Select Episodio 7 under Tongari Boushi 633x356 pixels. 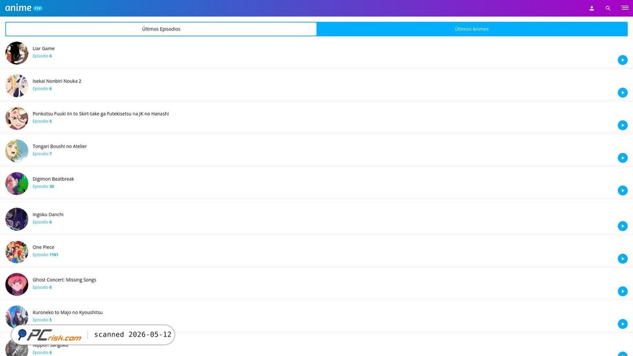pos(42,154)
